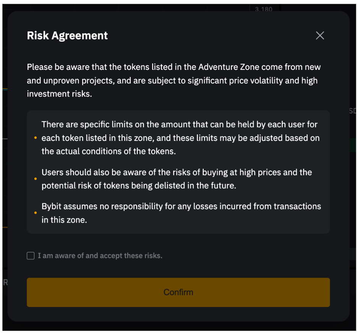The width and height of the screenshot is (357, 333).
Task: Click the 3.180 price behind the dialog
Action: pos(263,9)
